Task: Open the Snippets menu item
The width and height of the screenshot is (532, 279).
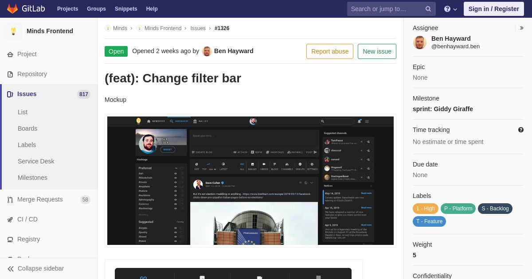Action: 126,9
